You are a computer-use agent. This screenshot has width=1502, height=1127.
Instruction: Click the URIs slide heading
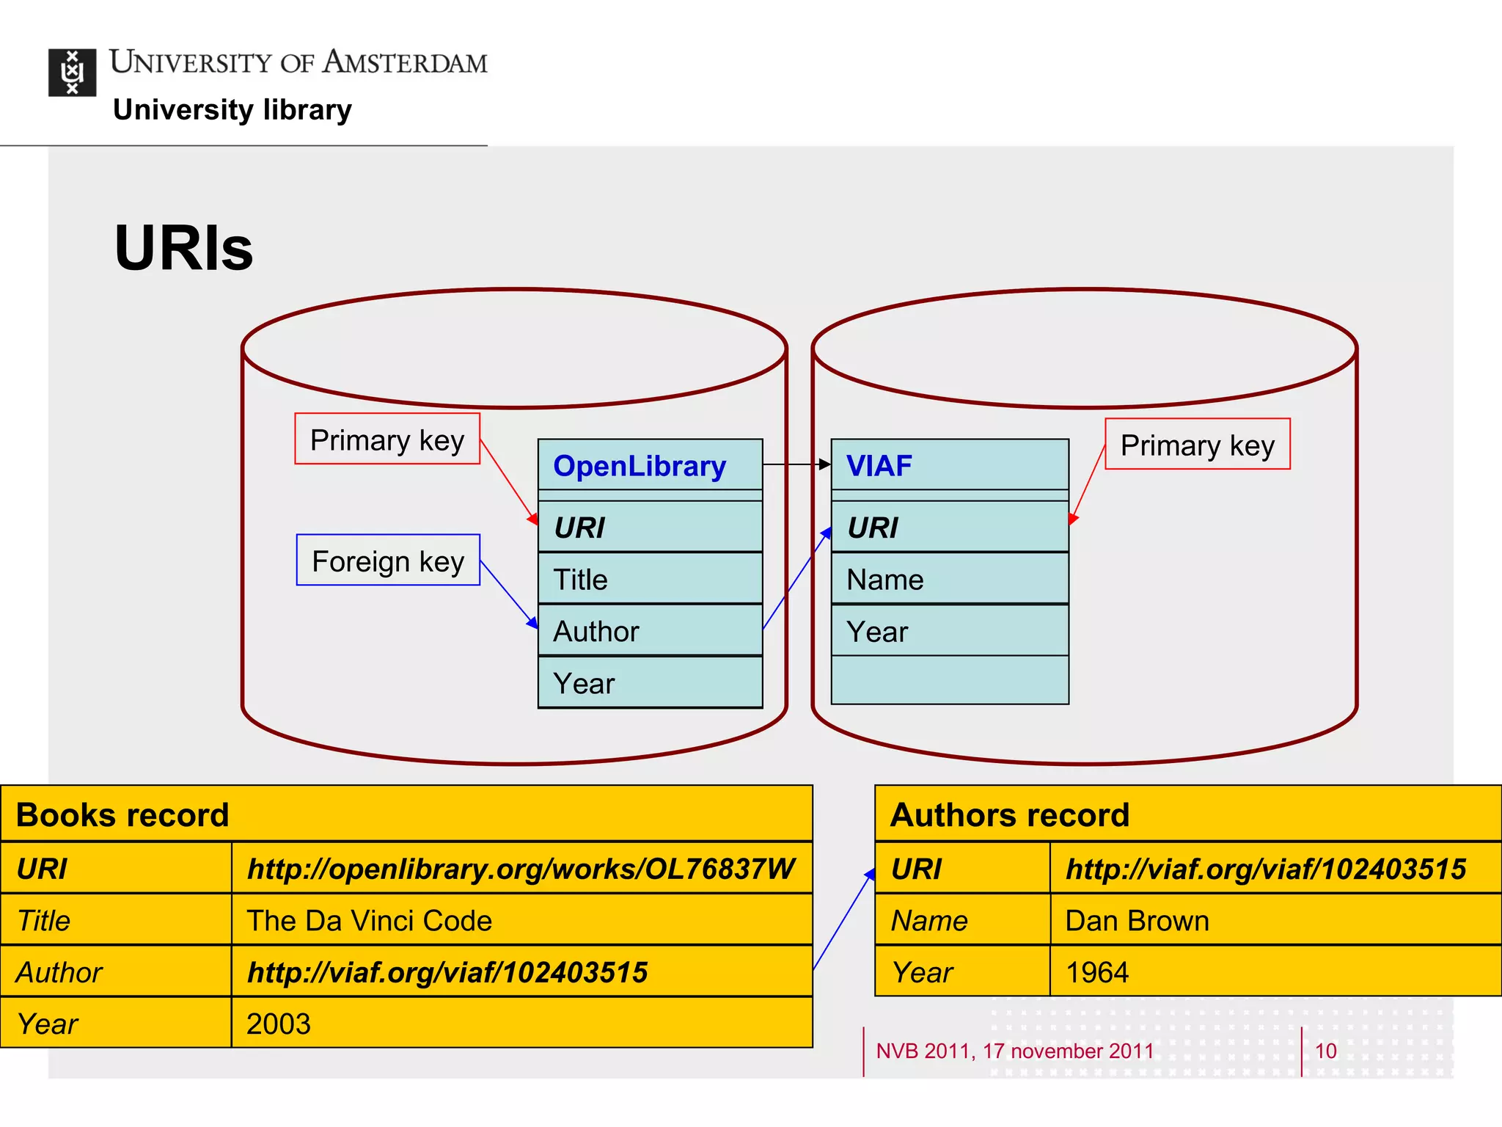click(x=183, y=248)
